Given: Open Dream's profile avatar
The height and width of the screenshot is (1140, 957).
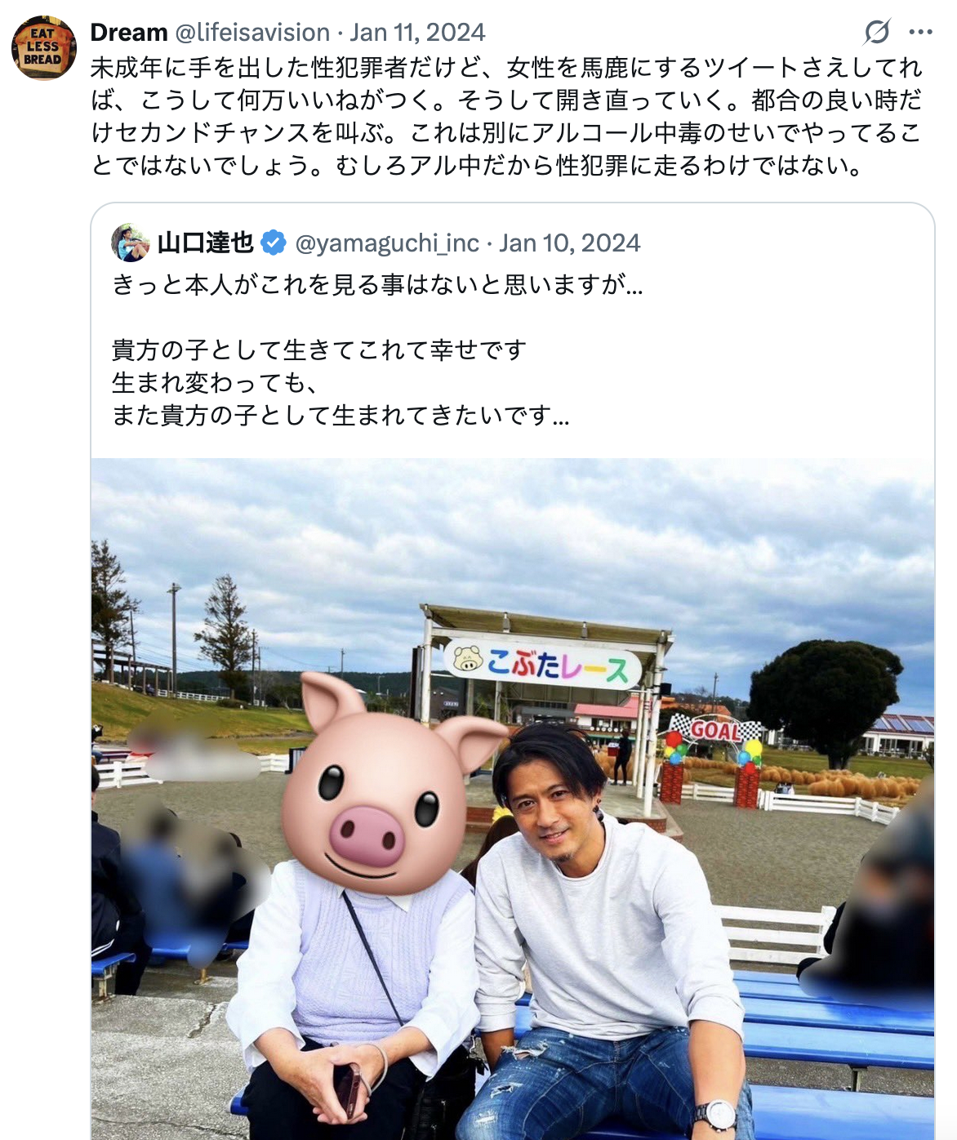Looking at the screenshot, I should pyautogui.click(x=44, y=47).
